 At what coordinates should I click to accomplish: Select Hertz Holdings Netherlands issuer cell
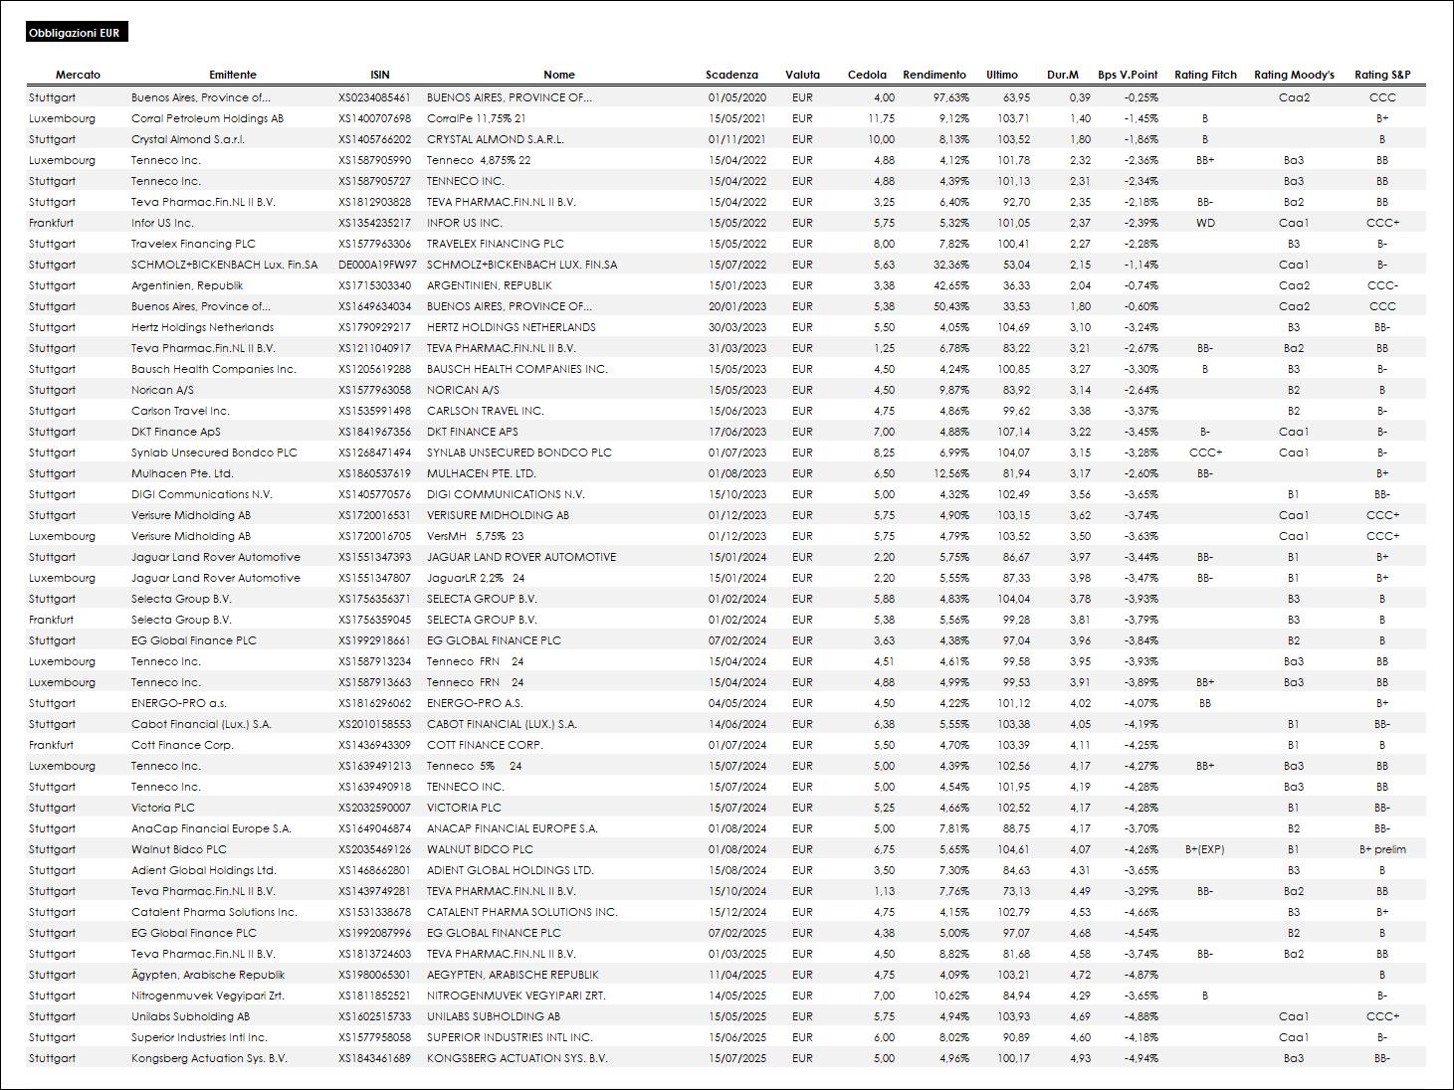point(202,327)
